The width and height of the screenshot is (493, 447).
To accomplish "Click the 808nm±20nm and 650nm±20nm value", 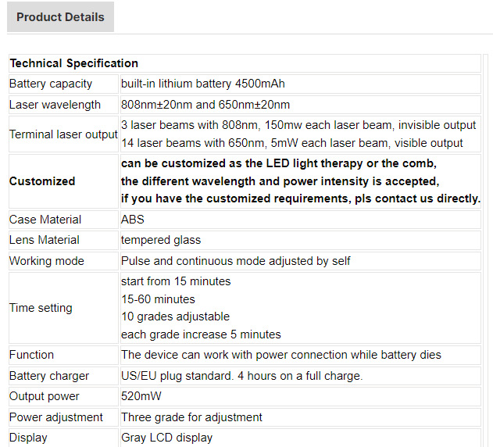I will [x=205, y=105].
